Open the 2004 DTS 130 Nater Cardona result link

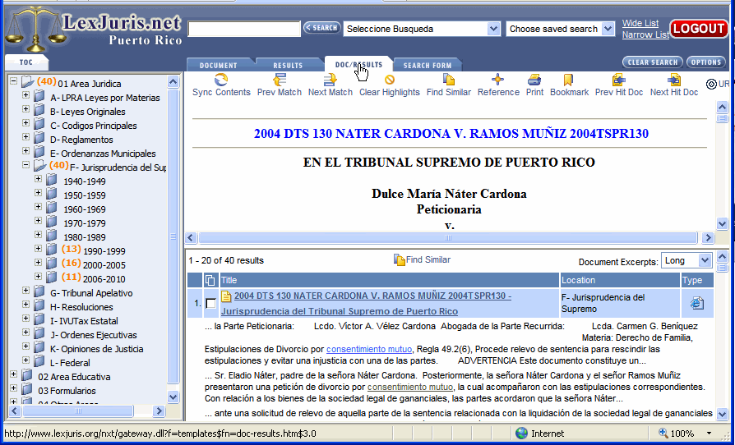pyautogui.click(x=366, y=304)
